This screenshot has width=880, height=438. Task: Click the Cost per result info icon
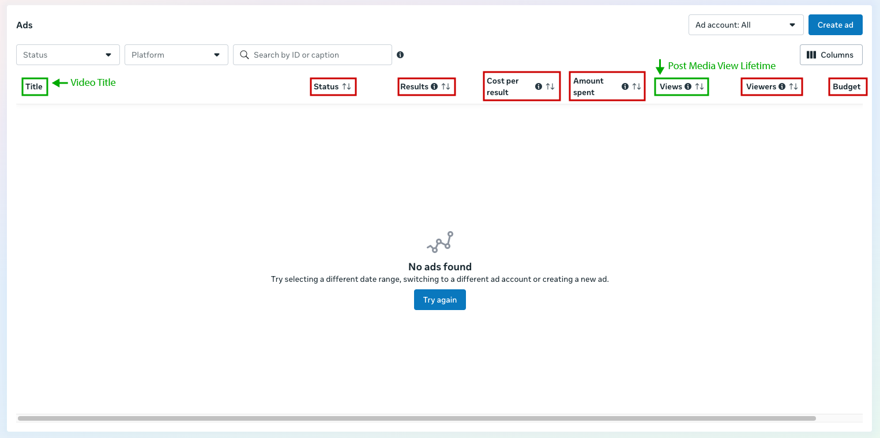(x=539, y=86)
